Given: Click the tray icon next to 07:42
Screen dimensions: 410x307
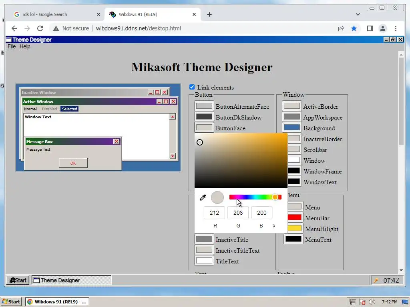Looking at the screenshot, I should [x=376, y=280].
